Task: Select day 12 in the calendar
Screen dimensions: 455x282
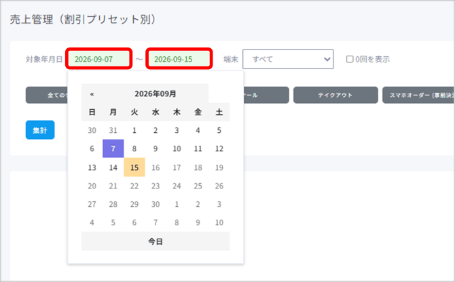Action: coord(219,148)
